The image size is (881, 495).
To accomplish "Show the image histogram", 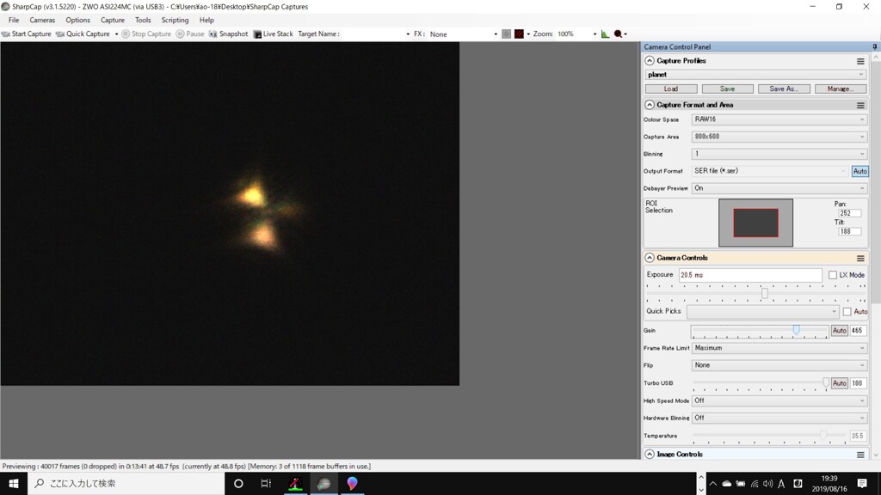I will tap(605, 34).
